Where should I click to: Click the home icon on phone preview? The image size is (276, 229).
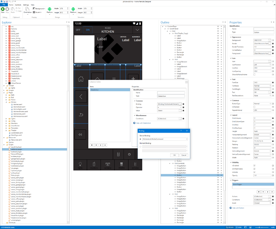pyautogui.click(x=81, y=79)
